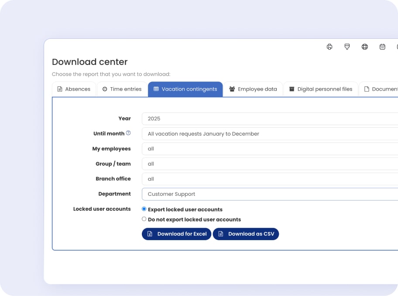Click the Download as CSV button

[246, 234]
